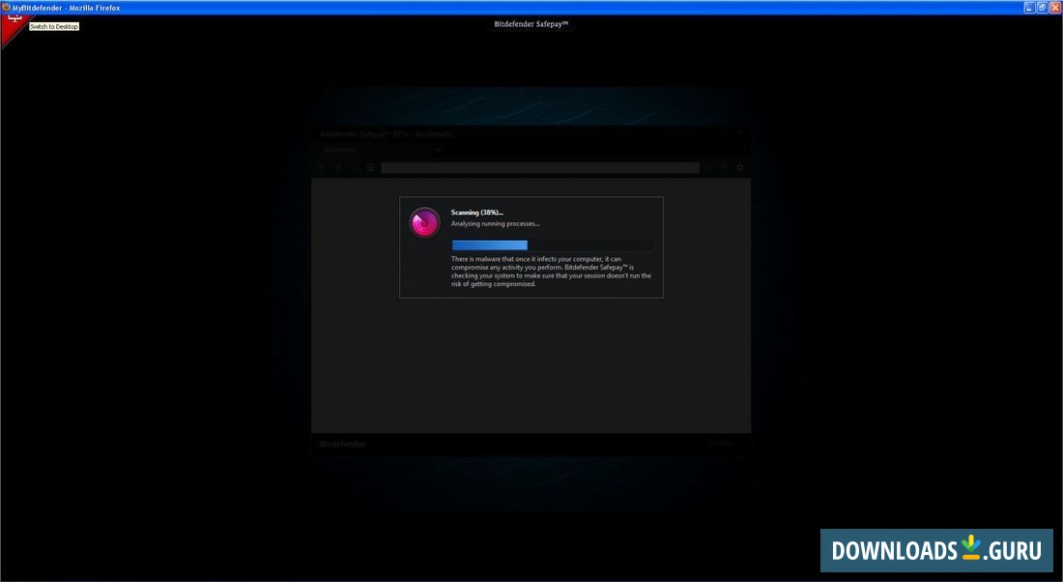This screenshot has height=582, width=1063.
Task: Click the Bitdefender Safepay™ title label
Action: point(531,24)
